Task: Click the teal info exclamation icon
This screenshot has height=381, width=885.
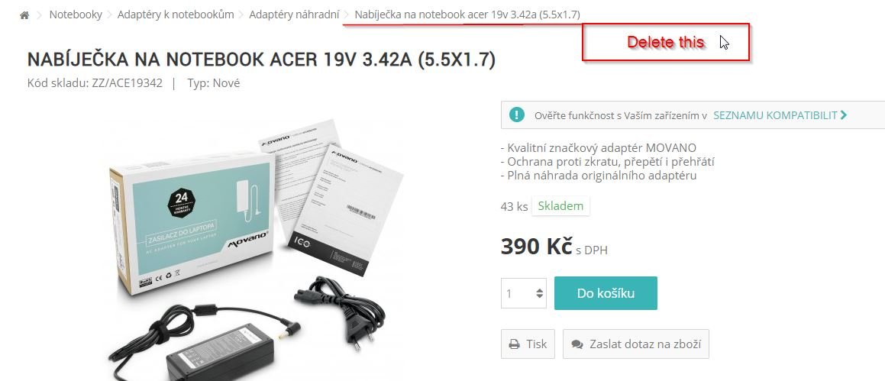Action: pyautogui.click(x=516, y=115)
